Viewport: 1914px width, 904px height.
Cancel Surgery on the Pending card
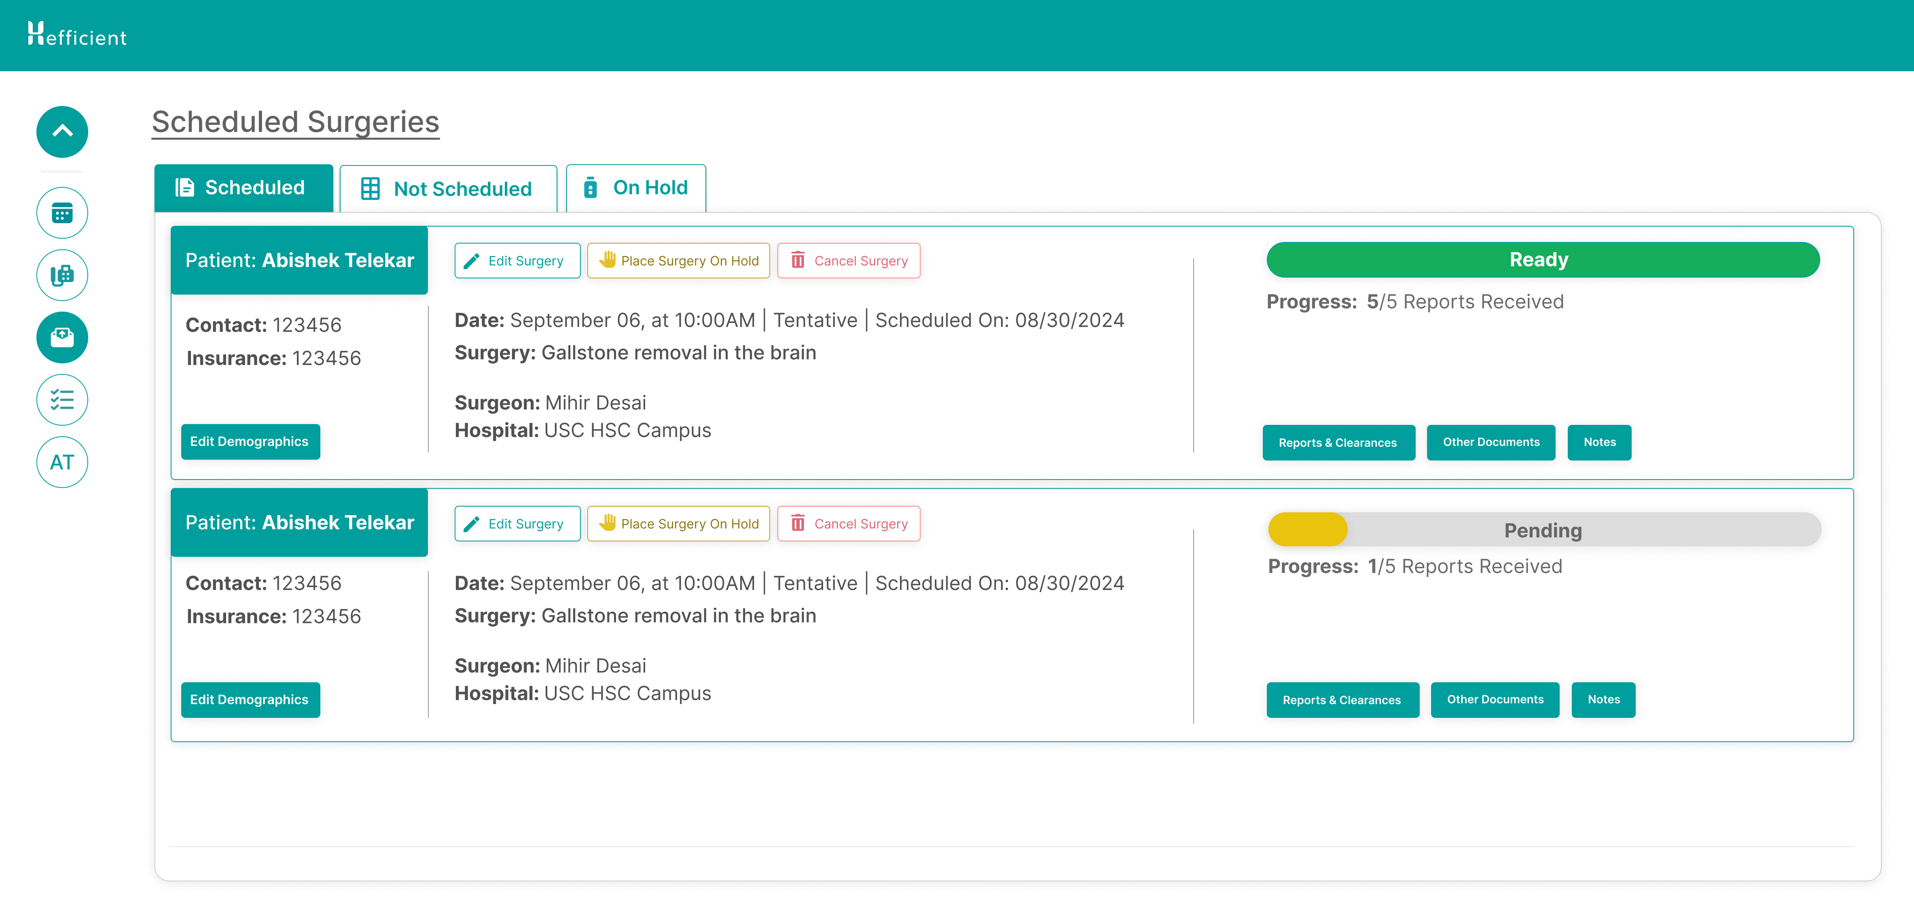(849, 524)
